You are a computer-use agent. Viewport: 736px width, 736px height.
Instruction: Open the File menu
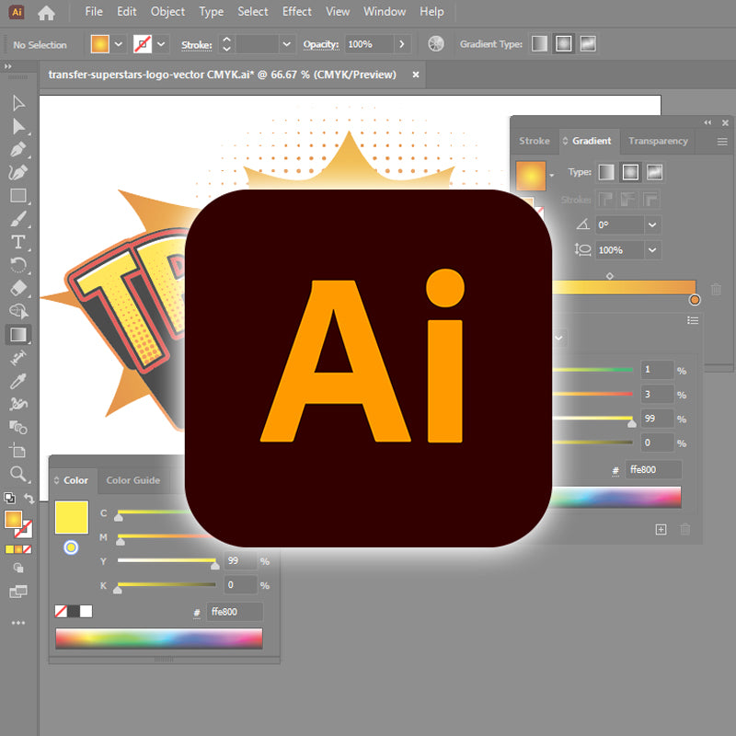(x=94, y=12)
